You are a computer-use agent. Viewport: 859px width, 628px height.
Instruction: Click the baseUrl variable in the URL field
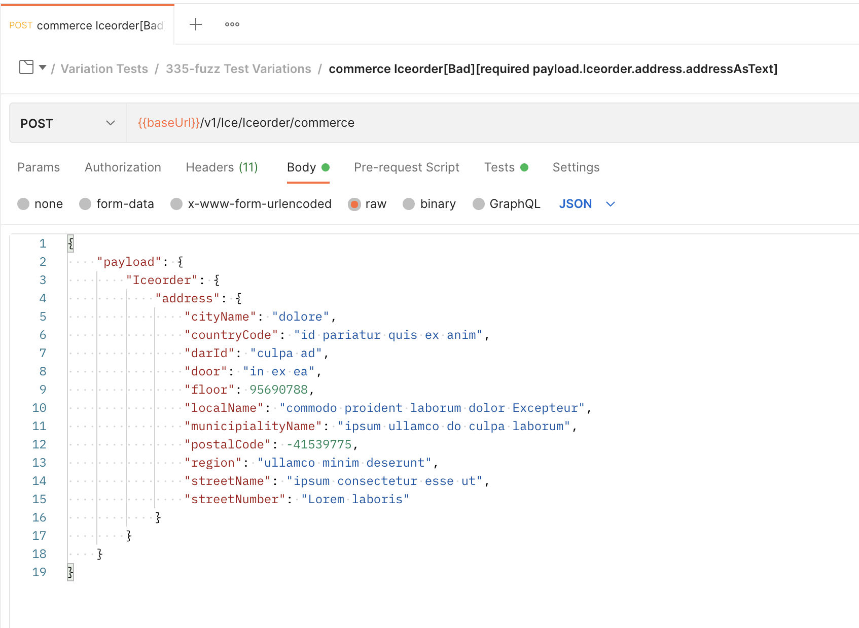[x=167, y=123]
